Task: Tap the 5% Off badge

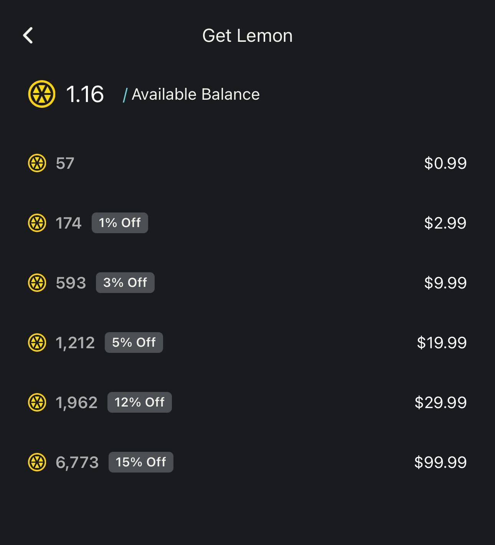Action: (x=134, y=342)
